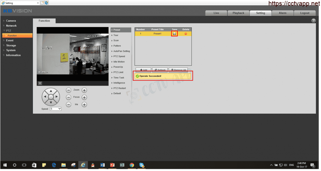Click the save icon for Preset1
Screen dimensions: 321x171
pos(174,34)
